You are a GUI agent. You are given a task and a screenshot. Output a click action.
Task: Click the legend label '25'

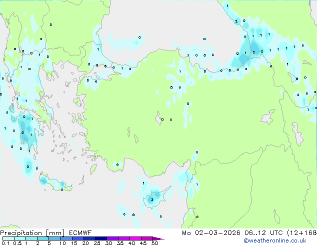tap(97, 243)
